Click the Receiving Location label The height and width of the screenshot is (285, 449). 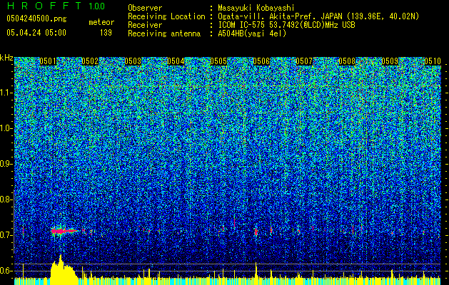166,16
